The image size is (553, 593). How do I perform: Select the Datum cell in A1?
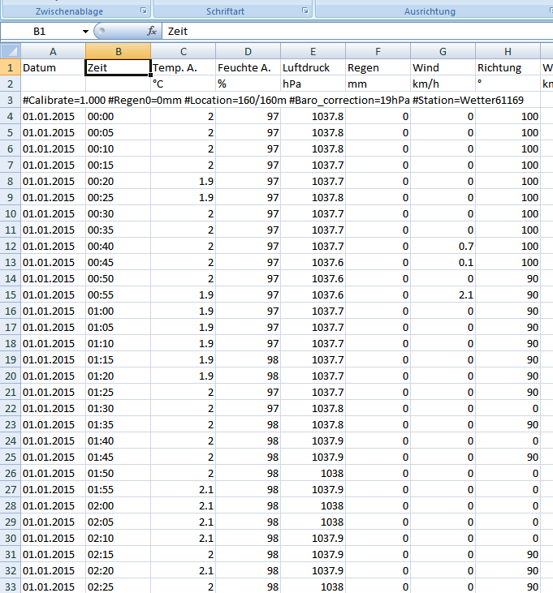tap(53, 67)
